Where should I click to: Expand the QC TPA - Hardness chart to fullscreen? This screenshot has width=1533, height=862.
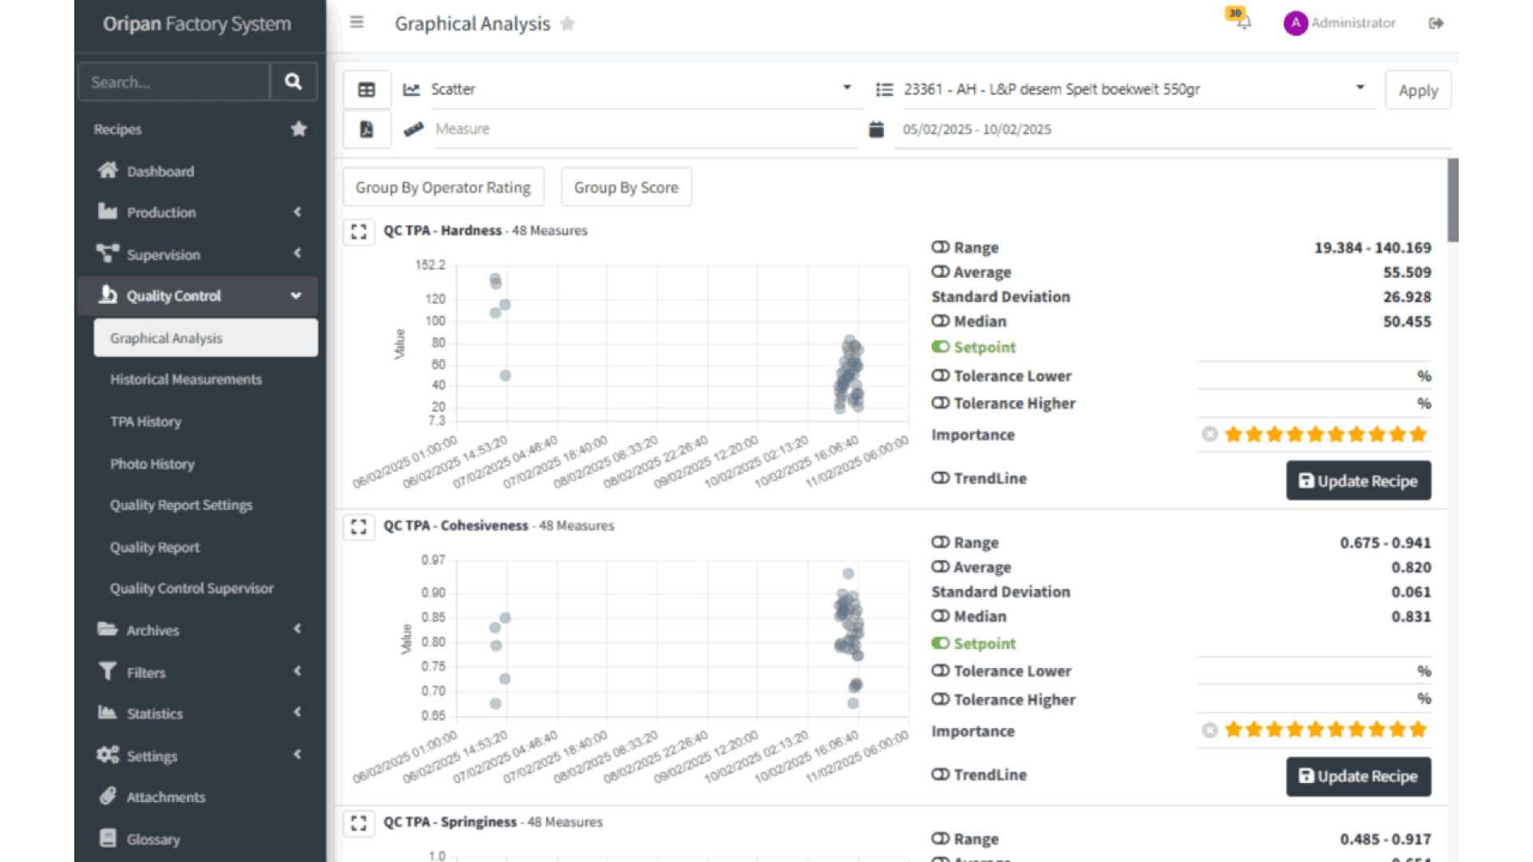coord(358,231)
